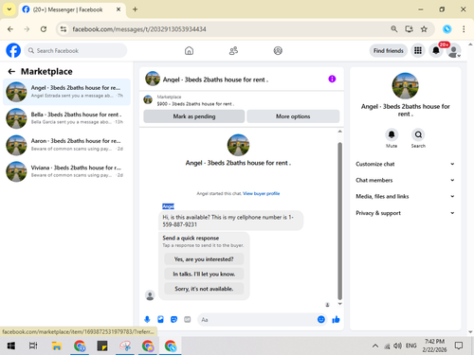Mute this conversation with the bell
Image resolution: width=474 pixels, height=355 pixels.
[x=392, y=134]
